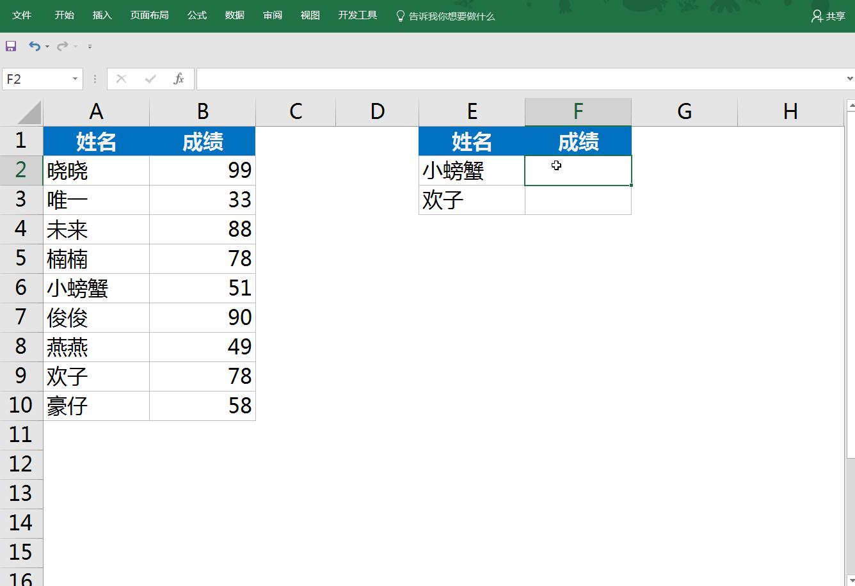Expand the formula bar with its chevron
The width and height of the screenshot is (855, 586).
[x=849, y=79]
